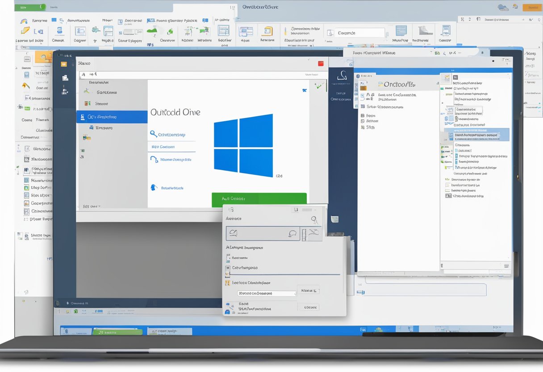
Task: Click the magnifier icon below the Outlook heading
Action: (x=153, y=134)
